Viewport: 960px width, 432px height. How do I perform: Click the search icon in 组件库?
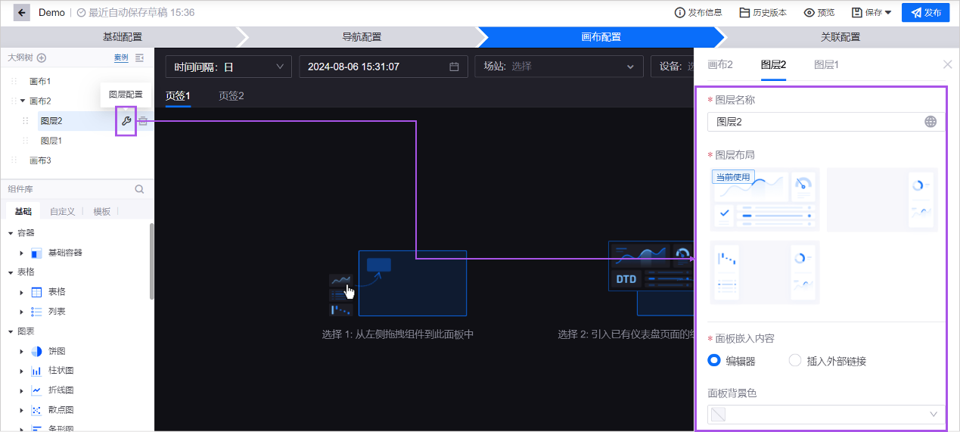coord(139,189)
